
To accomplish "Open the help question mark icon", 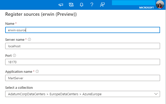I will (x=92, y=5).
